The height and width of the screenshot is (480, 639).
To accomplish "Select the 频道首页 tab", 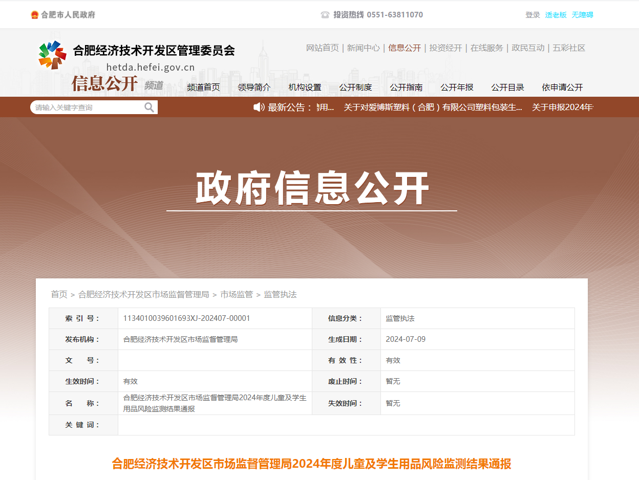I will pyautogui.click(x=203, y=87).
